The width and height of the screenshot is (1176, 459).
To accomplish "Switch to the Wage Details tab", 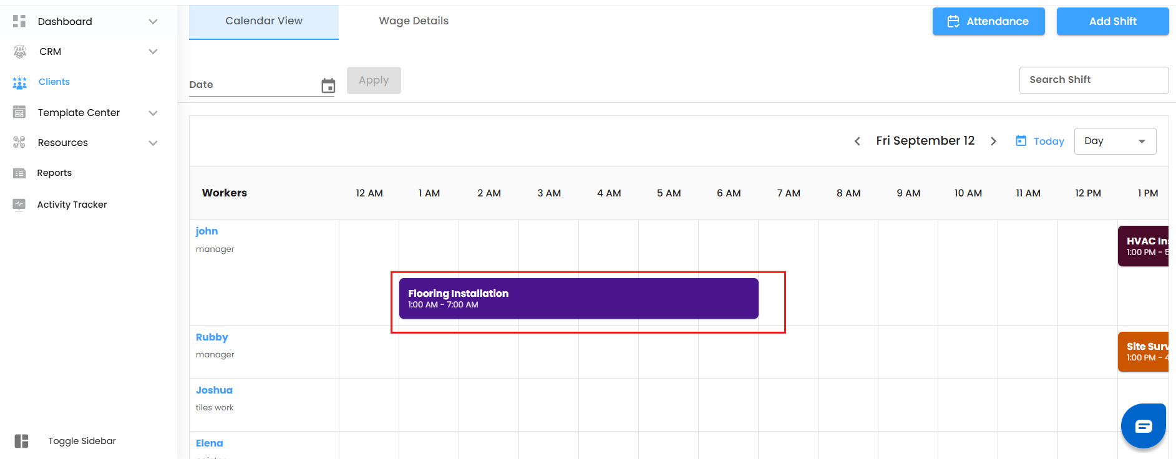I will pos(414,21).
